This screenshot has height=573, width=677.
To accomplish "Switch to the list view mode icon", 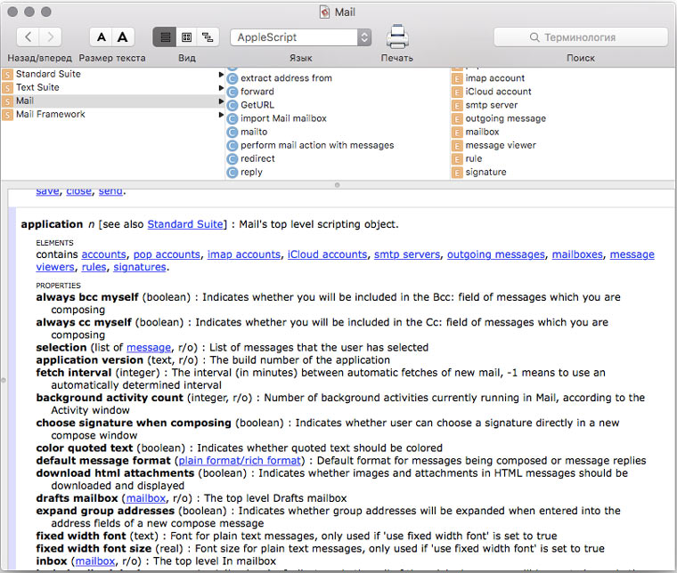I will pyautogui.click(x=165, y=37).
